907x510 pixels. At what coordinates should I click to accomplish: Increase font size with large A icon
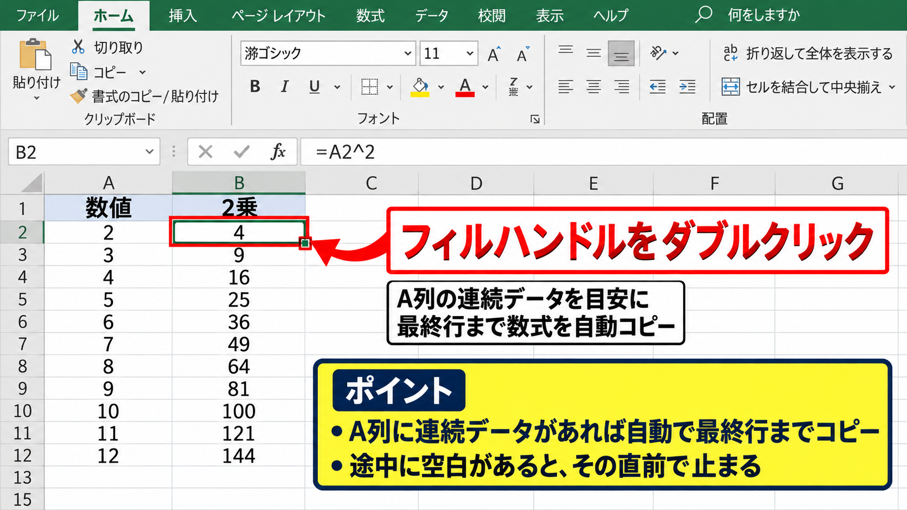(494, 54)
